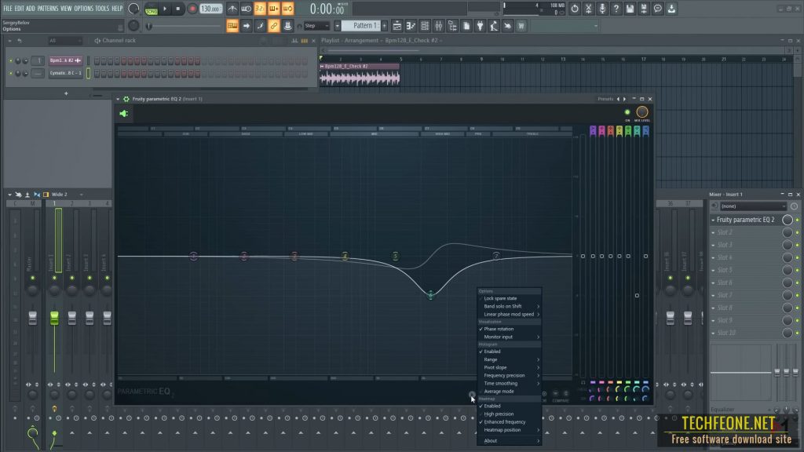Viewport: 804px width, 452px height.
Task: Toggle the metronome icon
Action: (232, 9)
